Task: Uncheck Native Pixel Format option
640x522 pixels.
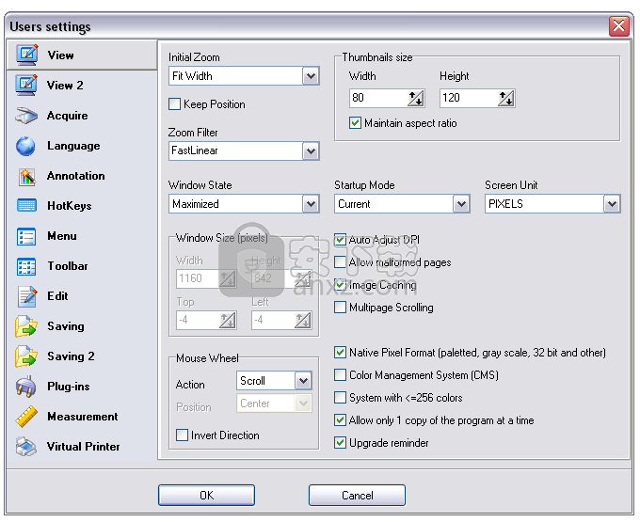Action: click(340, 353)
